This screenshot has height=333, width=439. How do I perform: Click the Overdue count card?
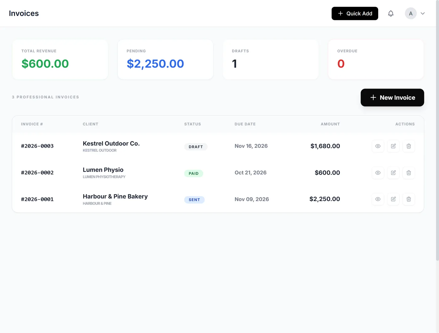coord(376,59)
